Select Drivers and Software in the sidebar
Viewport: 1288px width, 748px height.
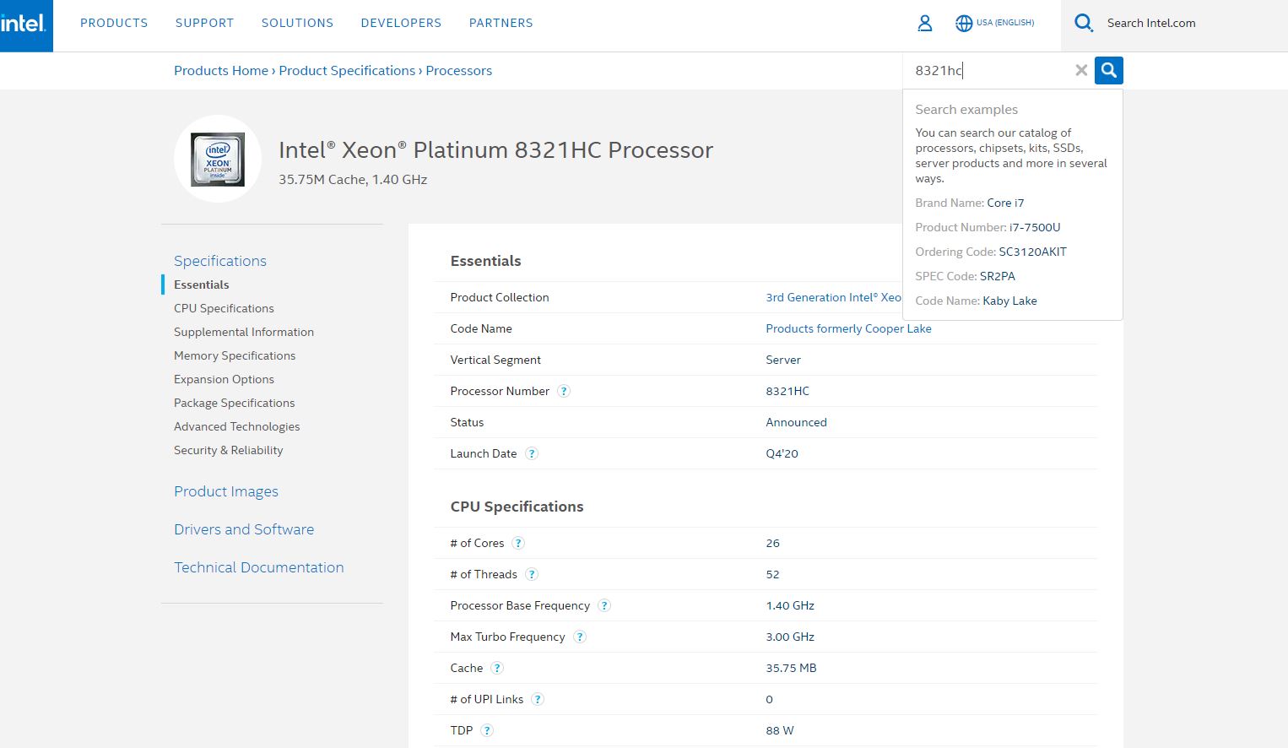click(244, 529)
